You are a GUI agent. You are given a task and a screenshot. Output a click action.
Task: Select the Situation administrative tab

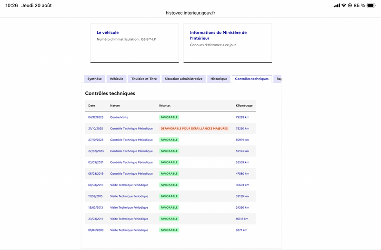(x=183, y=79)
